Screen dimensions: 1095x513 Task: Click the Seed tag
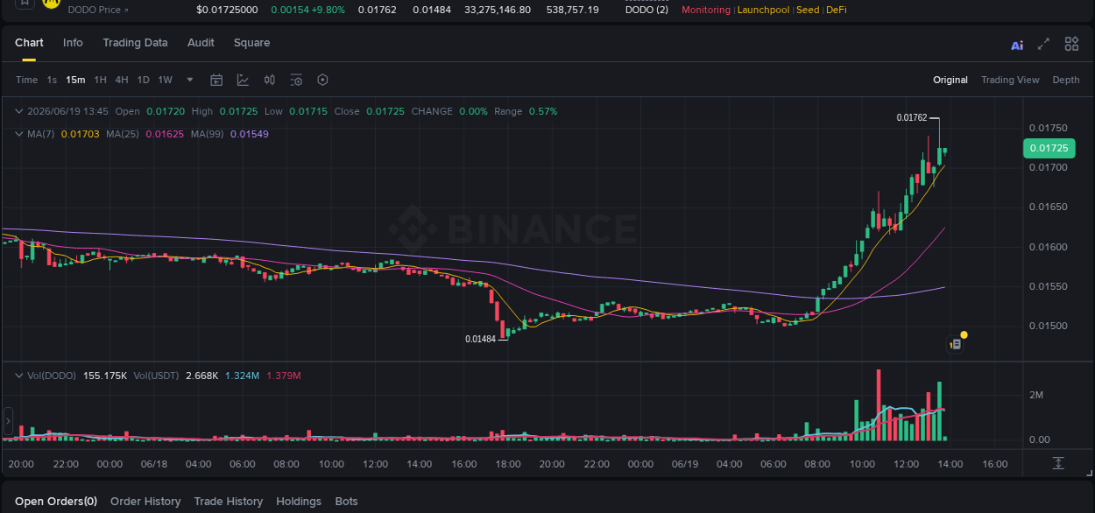point(808,10)
